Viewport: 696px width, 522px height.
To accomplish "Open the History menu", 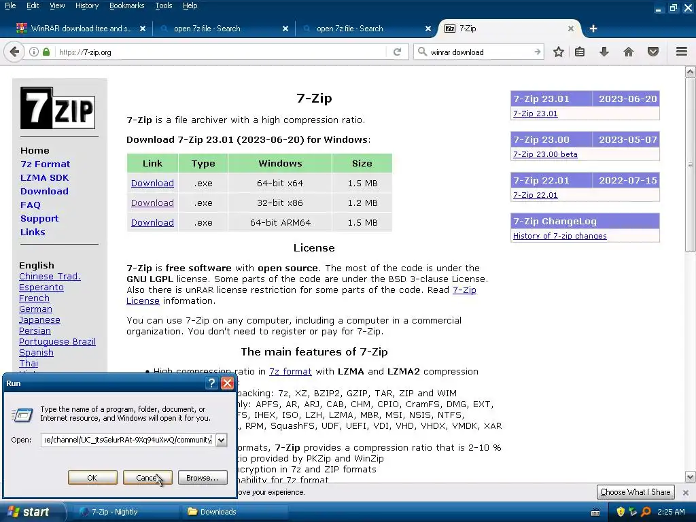I will pos(86,5).
